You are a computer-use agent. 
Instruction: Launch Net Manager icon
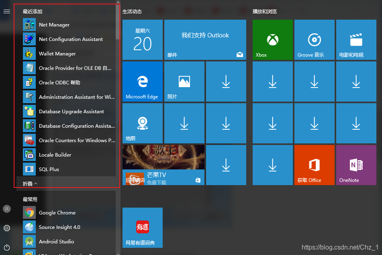pos(29,25)
